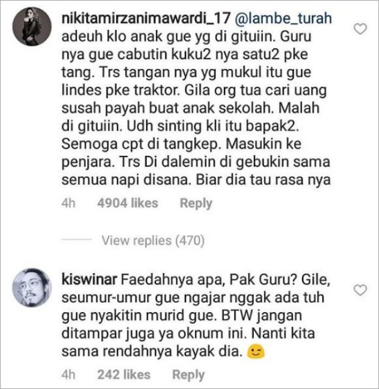
Task: Reply to the comment with 242 likes
Action: [x=188, y=375]
